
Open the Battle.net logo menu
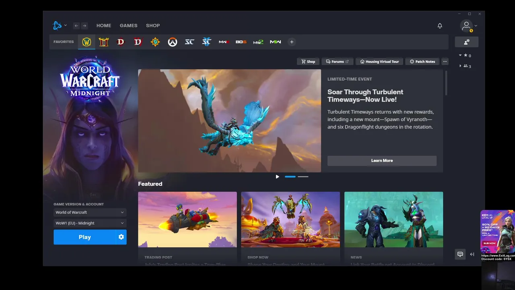59,25
